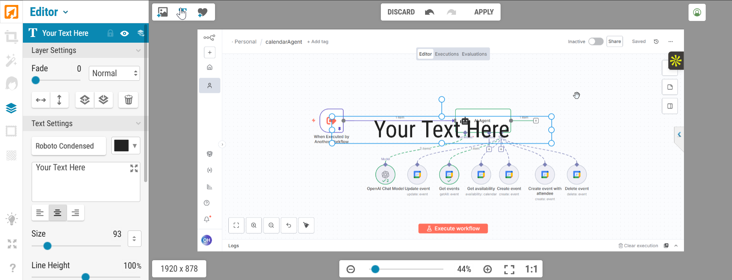732x280 pixels.
Task: Click the fit-to-screen icon next to 1:1
Action: (x=509, y=269)
